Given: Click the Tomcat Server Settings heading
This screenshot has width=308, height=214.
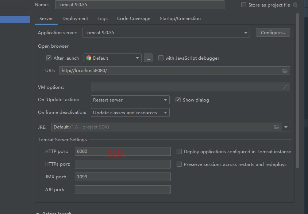Looking at the screenshot, I should tap(62, 140).
